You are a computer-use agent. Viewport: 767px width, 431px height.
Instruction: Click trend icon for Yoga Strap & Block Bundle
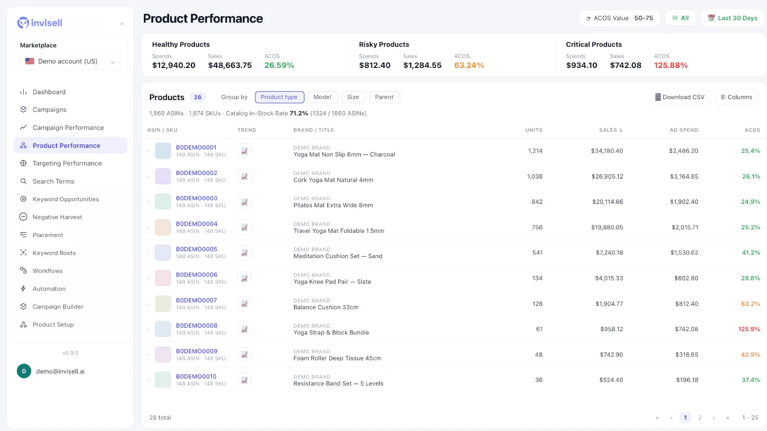coord(244,329)
